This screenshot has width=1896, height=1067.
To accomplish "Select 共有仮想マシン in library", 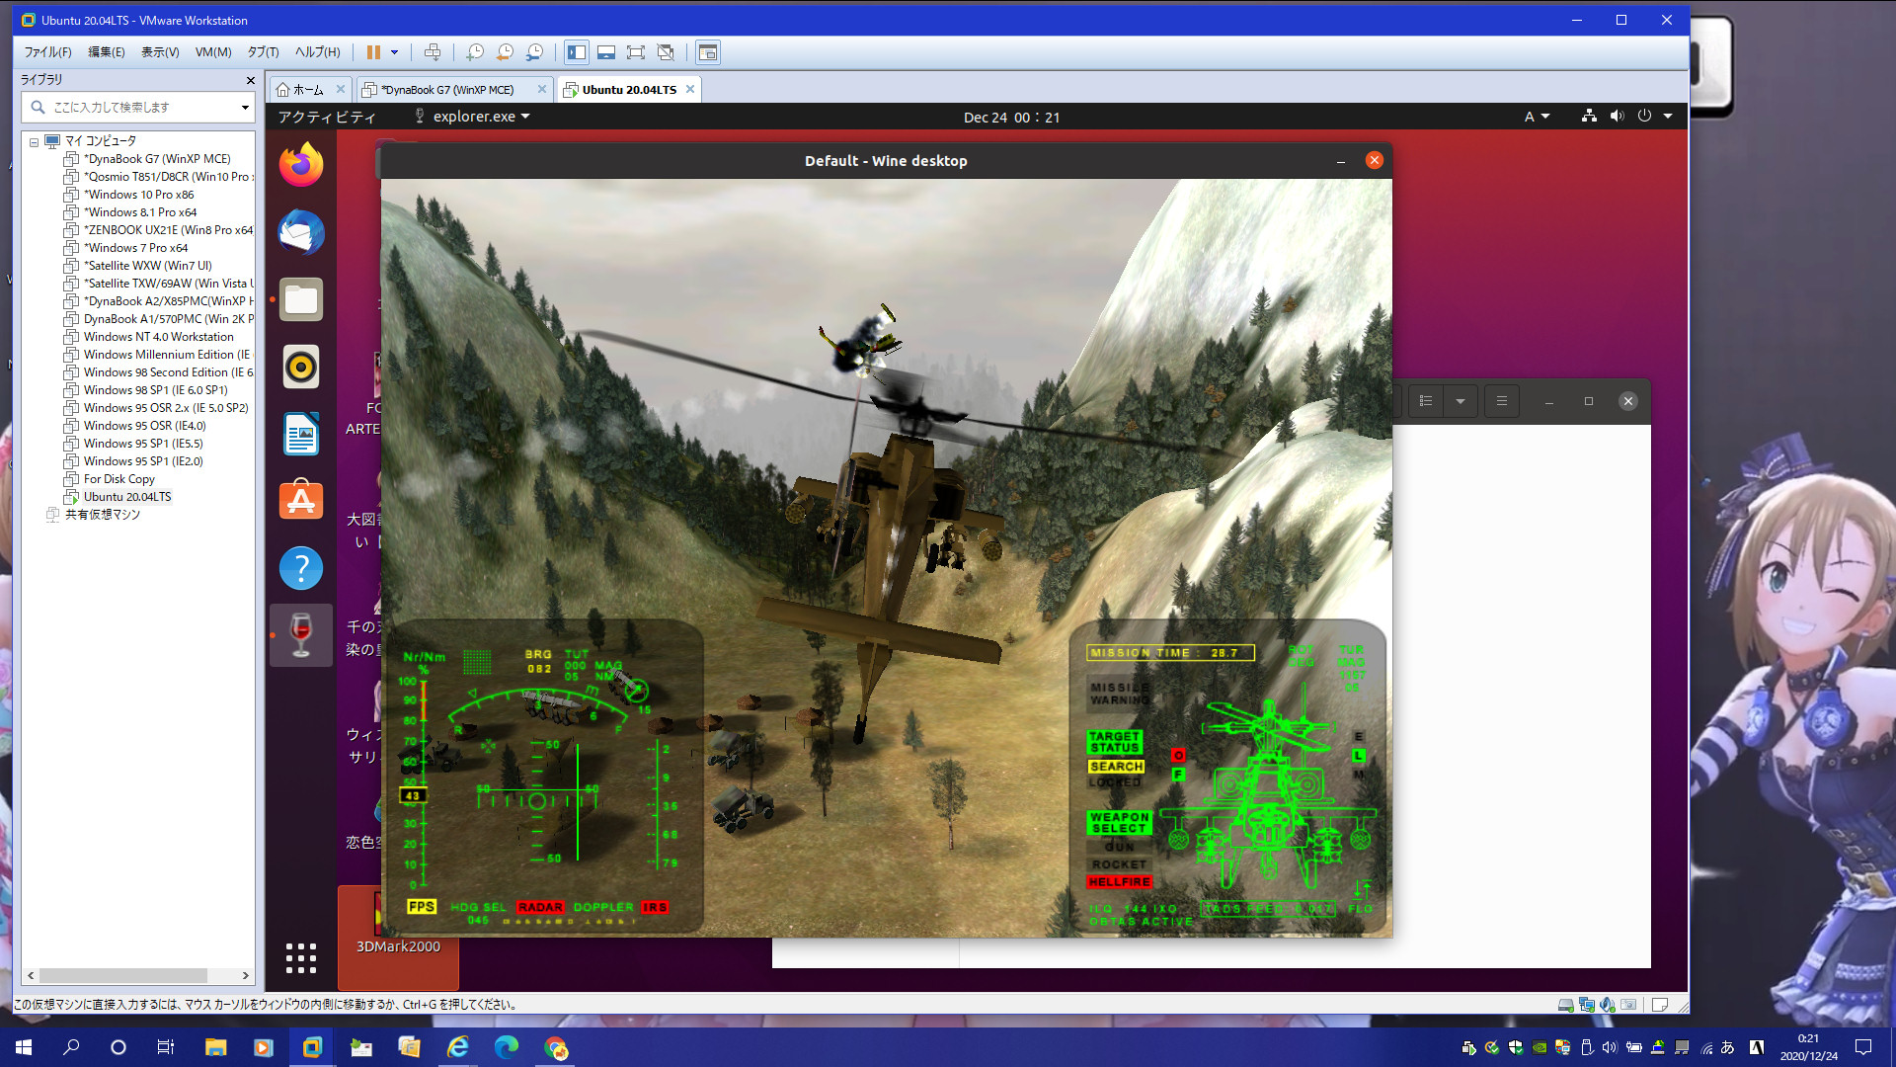I will pyautogui.click(x=102, y=515).
